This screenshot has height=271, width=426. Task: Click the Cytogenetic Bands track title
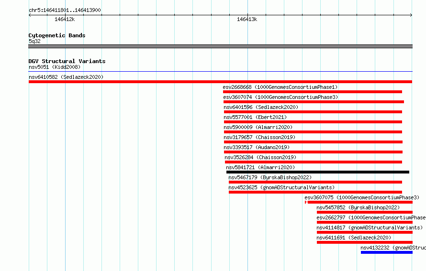point(57,35)
